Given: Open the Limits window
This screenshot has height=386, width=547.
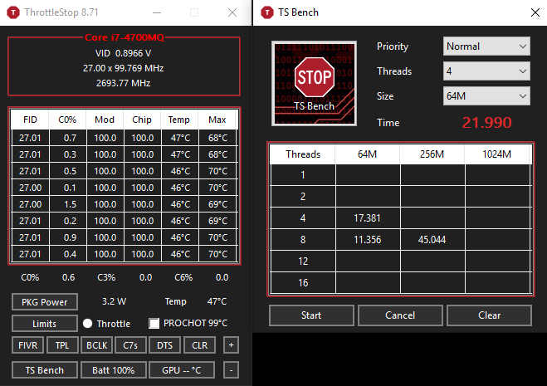Looking at the screenshot, I should coord(45,324).
